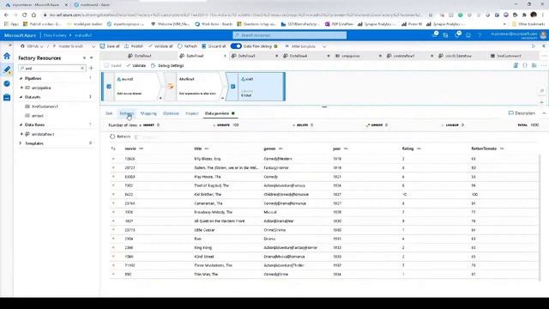The height and width of the screenshot is (309, 549).
Task: Click the resource filter search box
Action: [51, 69]
